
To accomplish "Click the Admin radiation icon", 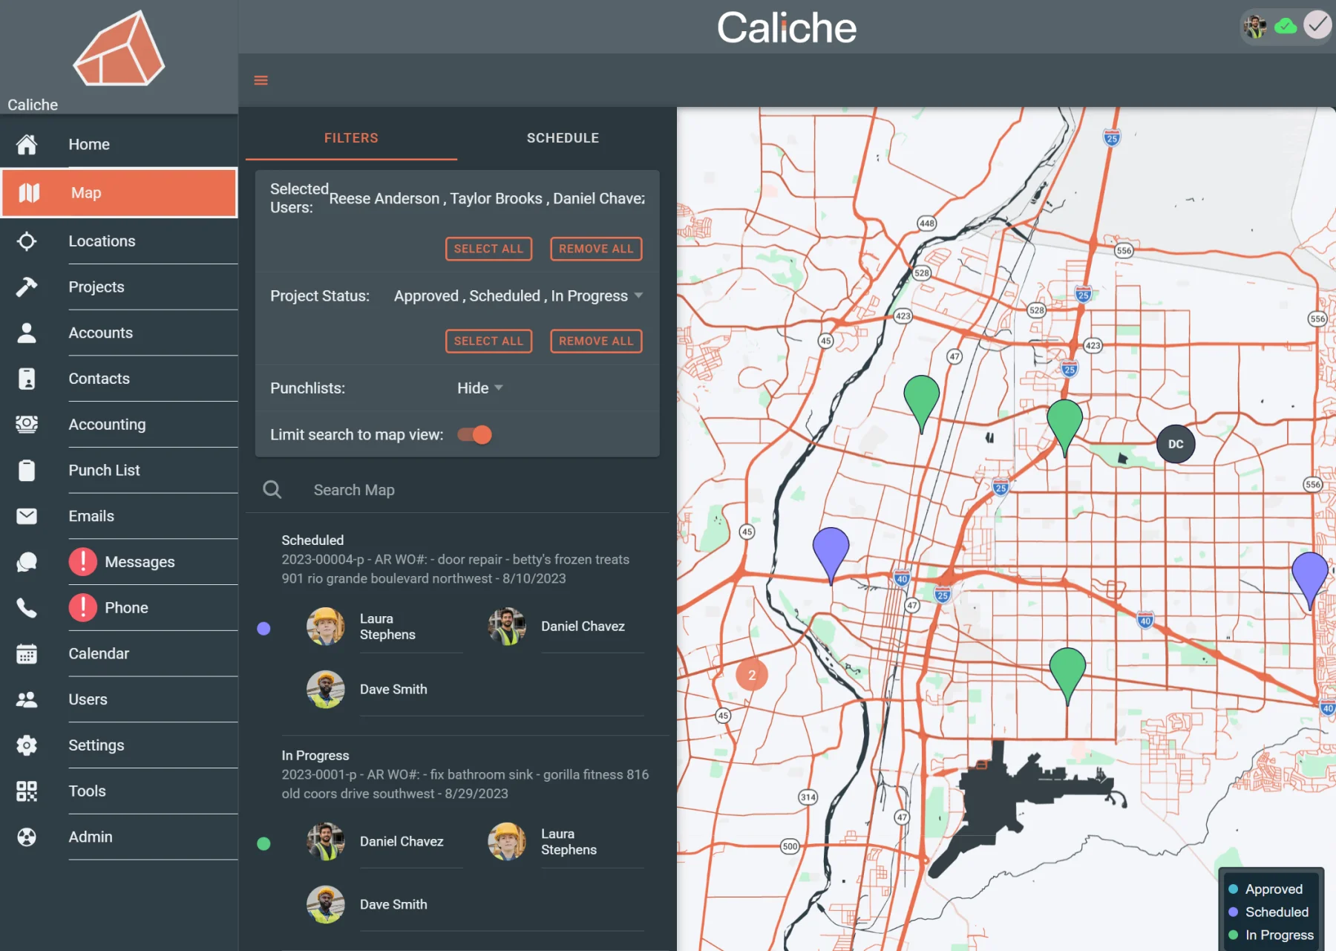I will [x=27, y=837].
